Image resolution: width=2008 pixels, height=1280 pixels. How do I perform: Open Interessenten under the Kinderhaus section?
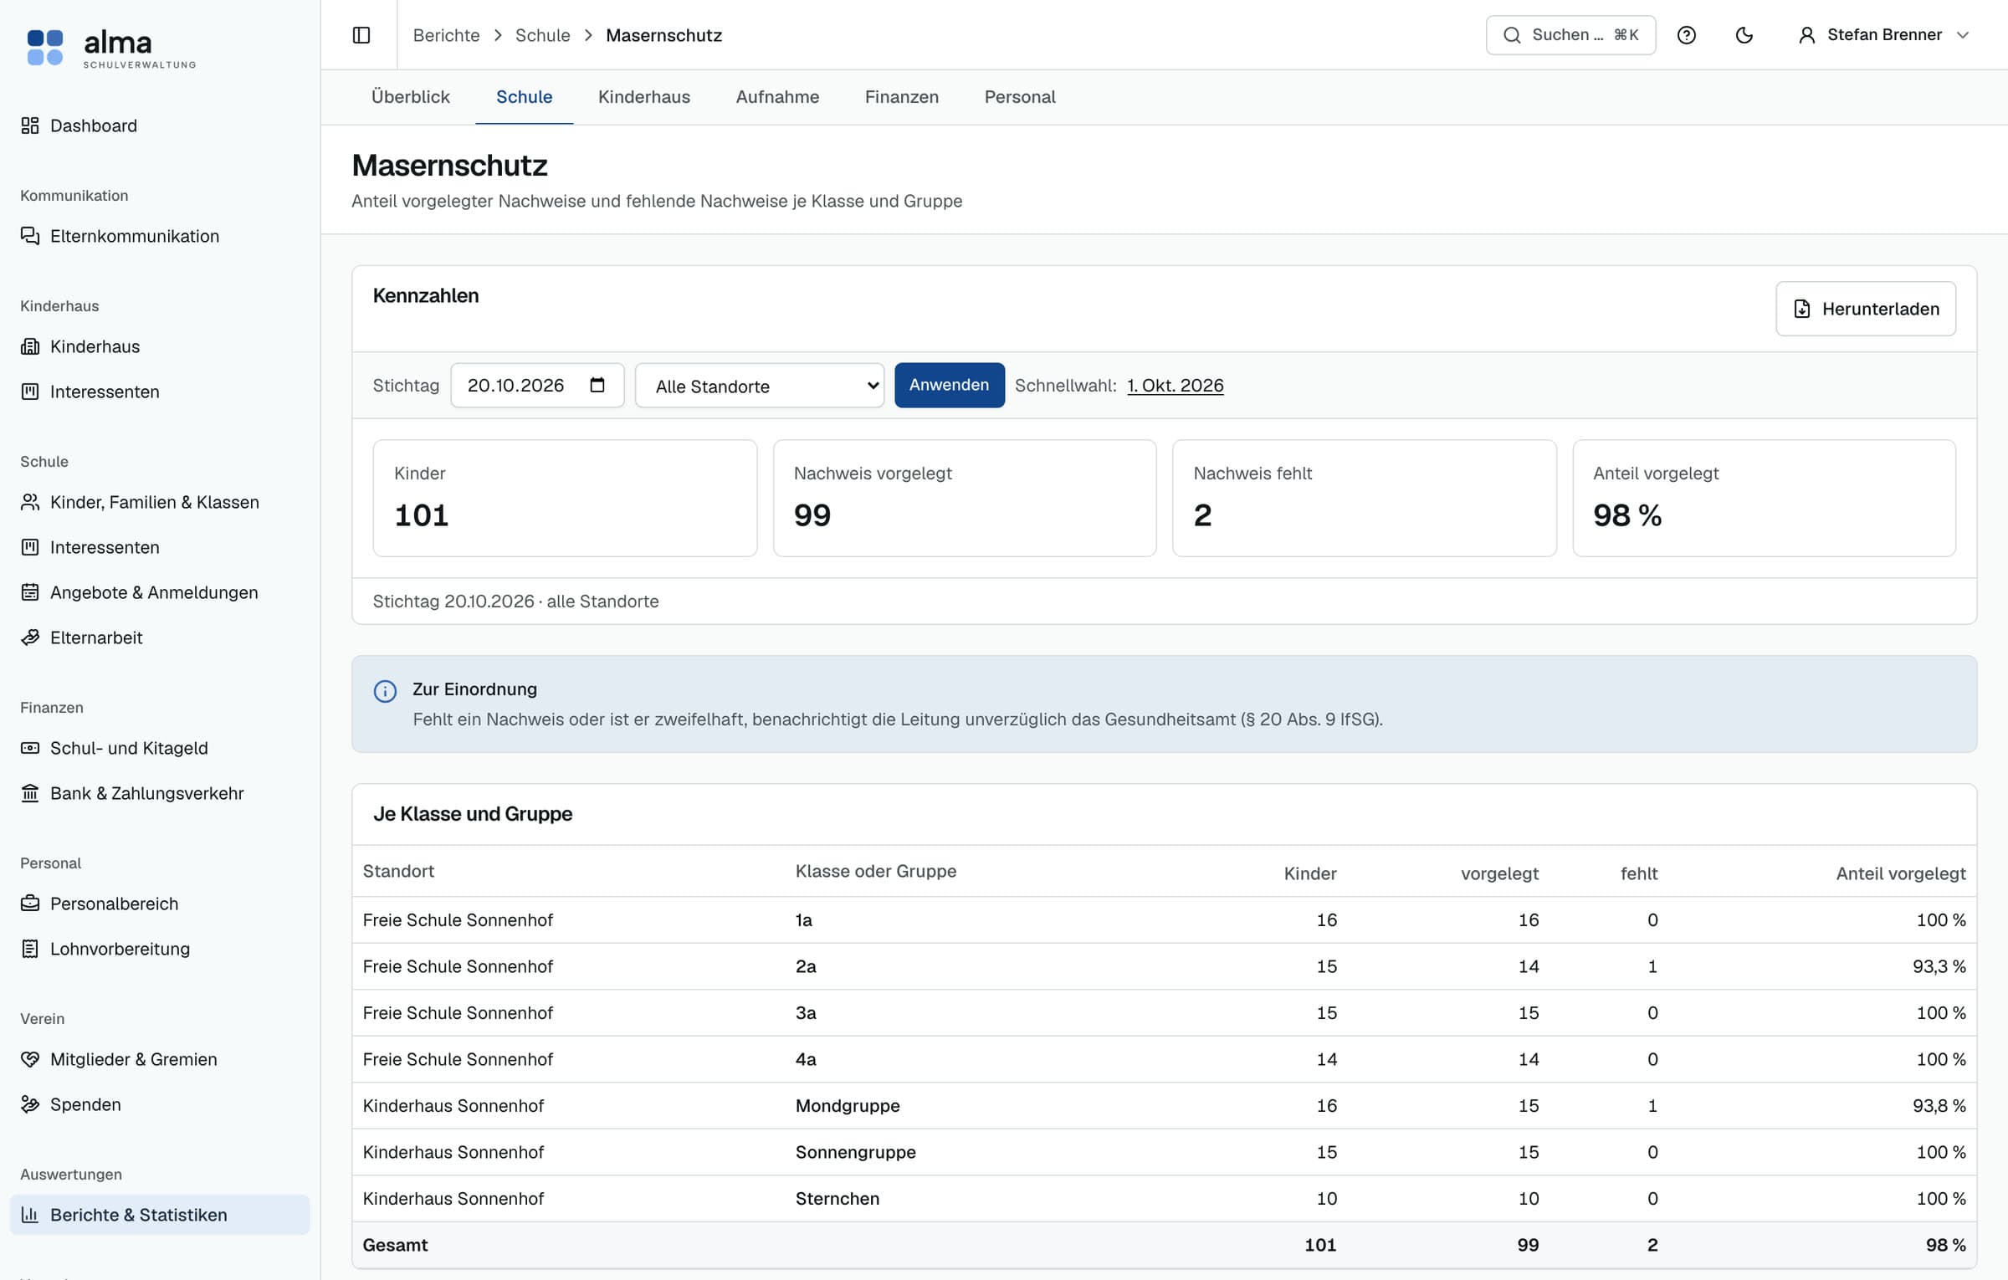click(160, 392)
